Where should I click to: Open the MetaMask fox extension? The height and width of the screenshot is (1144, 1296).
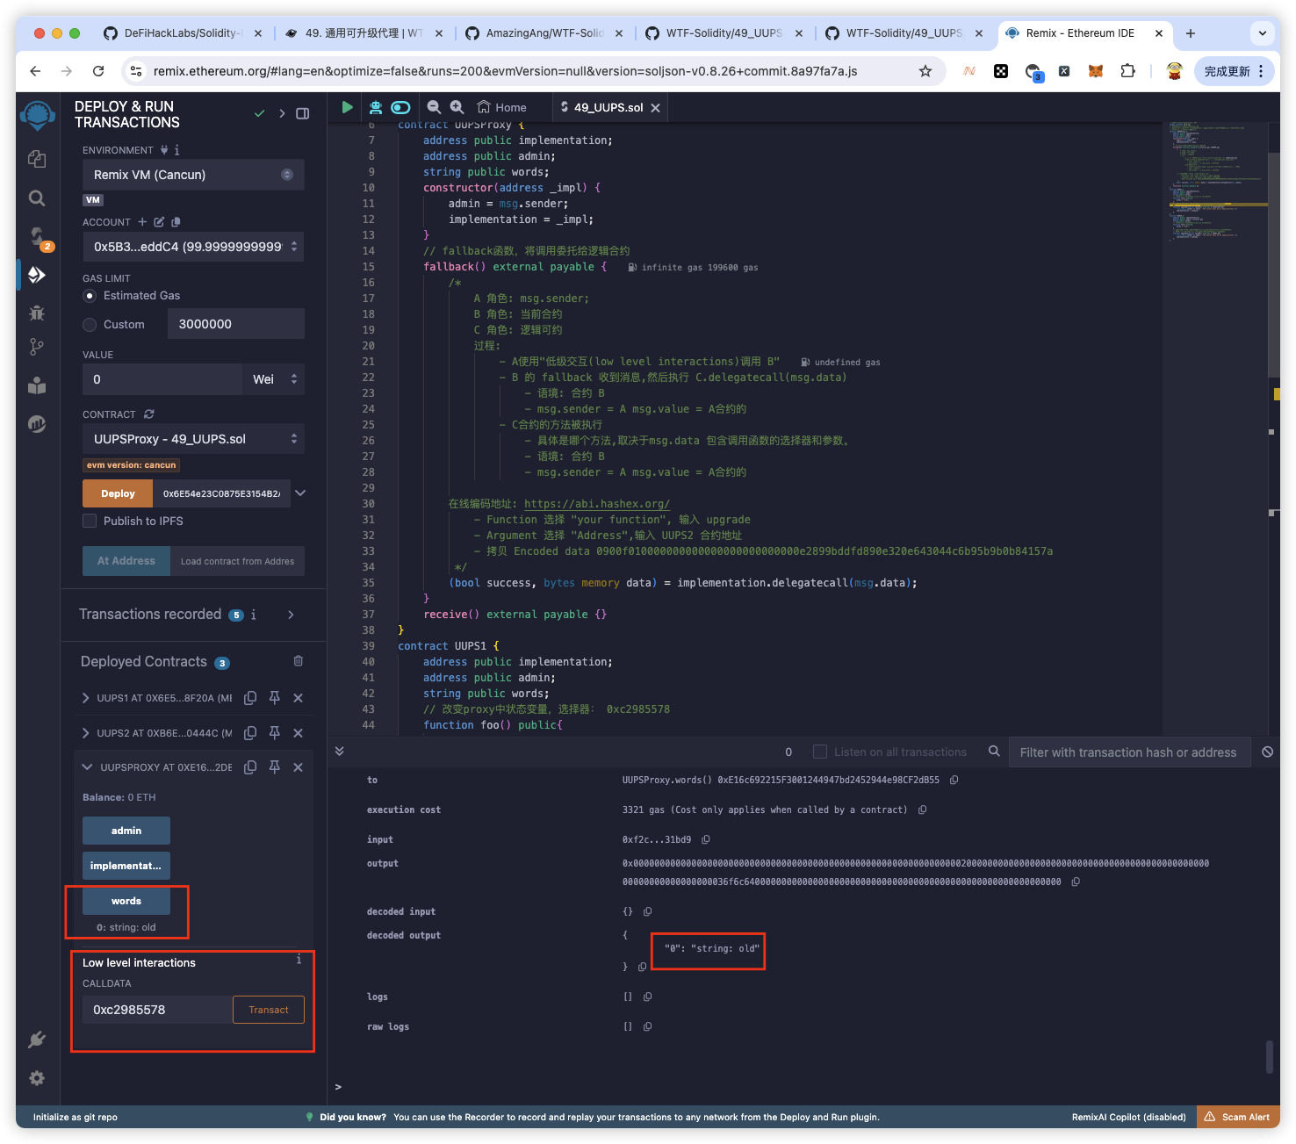(1096, 71)
